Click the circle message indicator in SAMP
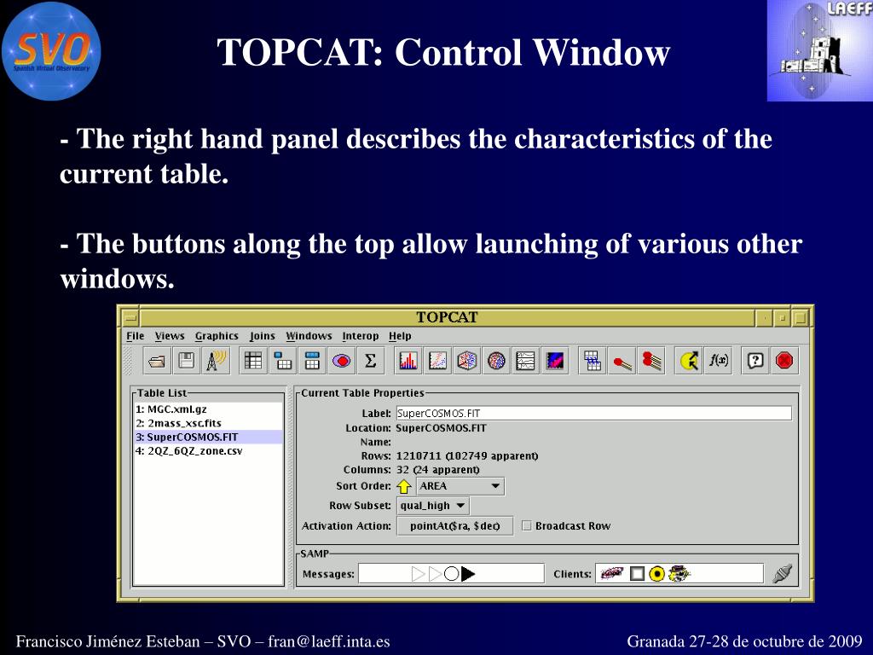This screenshot has height=655, width=873. click(452, 574)
